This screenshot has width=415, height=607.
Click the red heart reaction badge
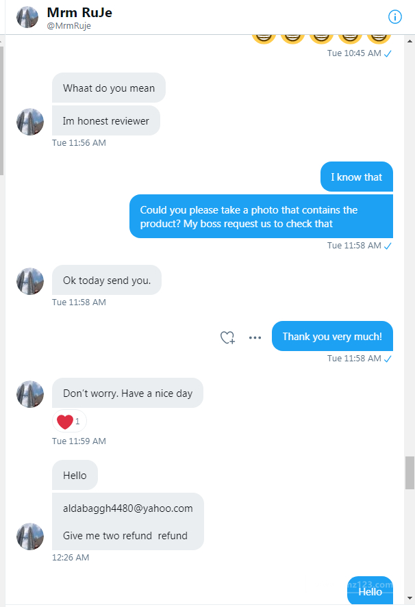click(69, 422)
